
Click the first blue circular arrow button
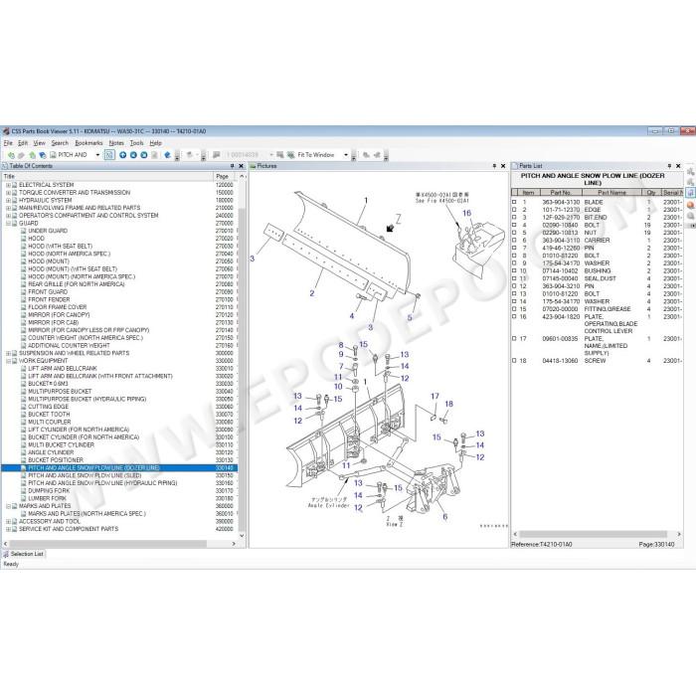point(123,155)
